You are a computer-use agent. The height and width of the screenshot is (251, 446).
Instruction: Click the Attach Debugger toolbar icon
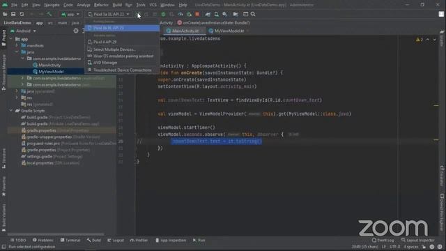click(189, 14)
